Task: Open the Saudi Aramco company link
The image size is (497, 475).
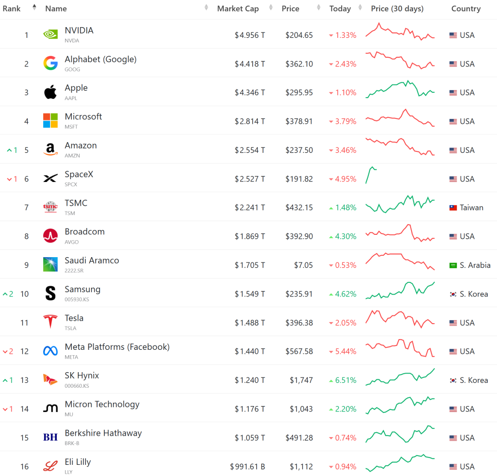Action: (92, 261)
